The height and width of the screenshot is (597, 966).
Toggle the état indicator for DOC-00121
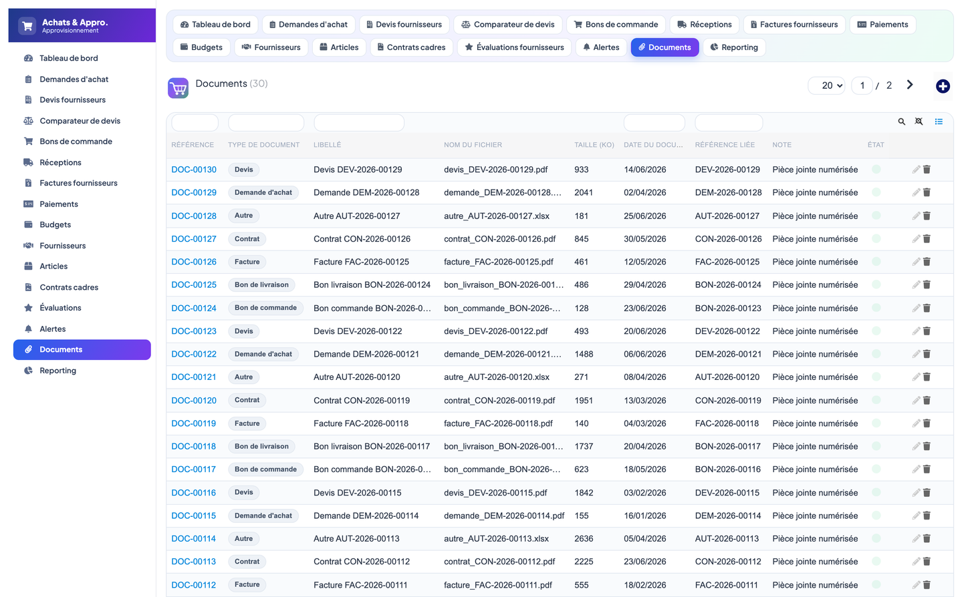coord(876,377)
